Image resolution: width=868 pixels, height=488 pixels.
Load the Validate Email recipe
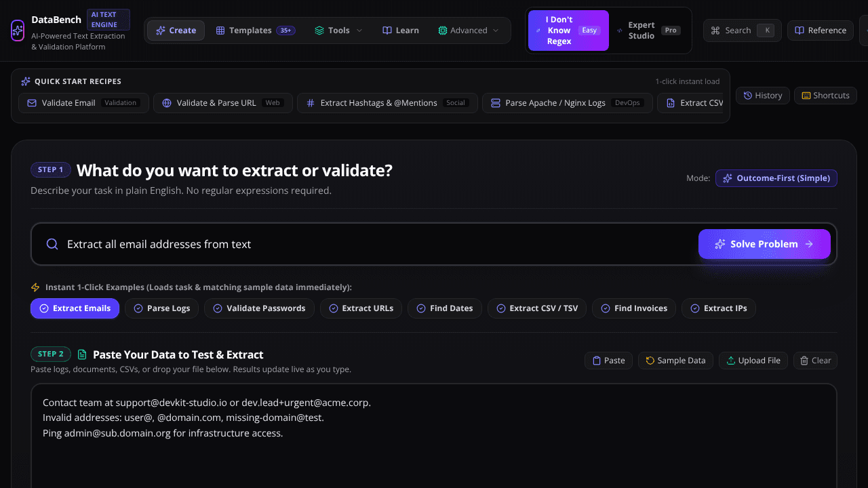click(x=83, y=103)
